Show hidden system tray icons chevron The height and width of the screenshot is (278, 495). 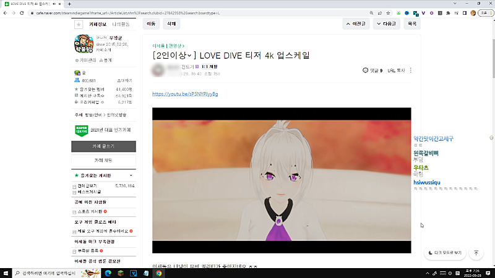[428, 273]
